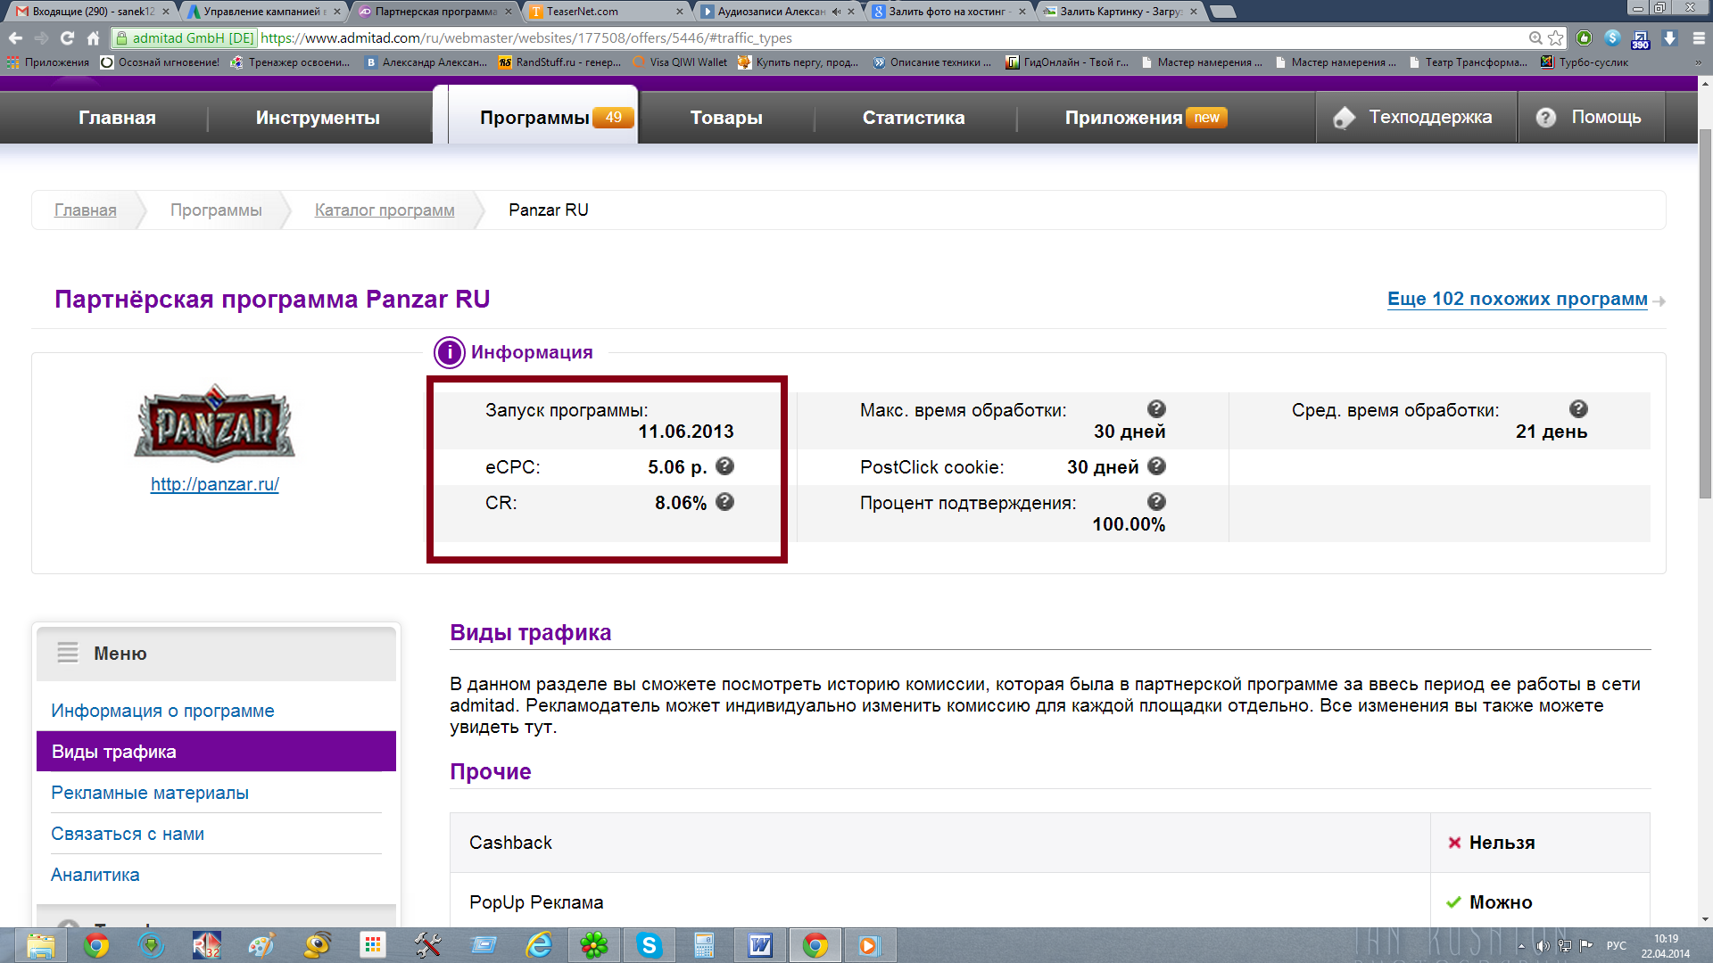Open the Товары navigation item

tap(726, 118)
